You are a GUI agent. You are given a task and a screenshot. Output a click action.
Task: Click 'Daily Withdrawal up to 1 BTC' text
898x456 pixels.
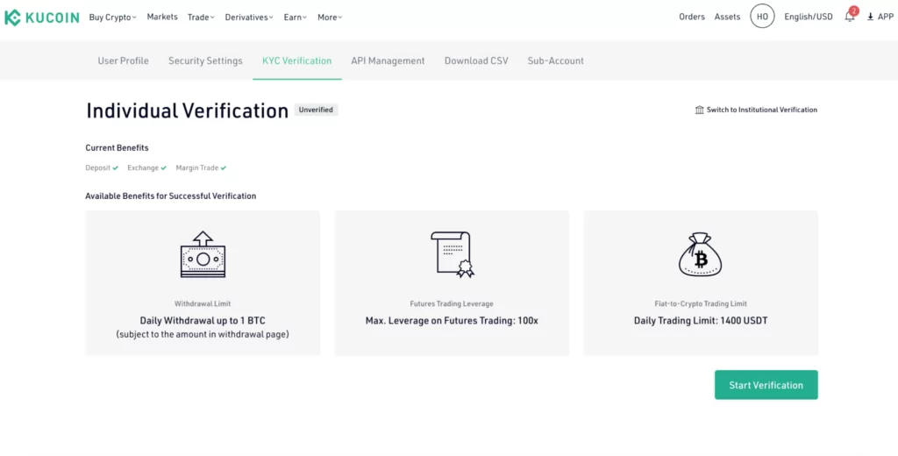(x=203, y=321)
